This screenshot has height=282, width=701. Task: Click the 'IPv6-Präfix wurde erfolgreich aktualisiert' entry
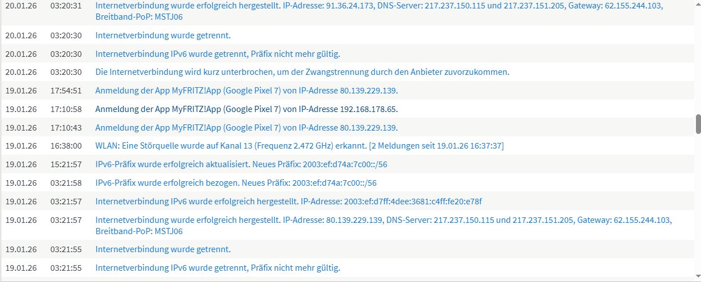coord(241,164)
